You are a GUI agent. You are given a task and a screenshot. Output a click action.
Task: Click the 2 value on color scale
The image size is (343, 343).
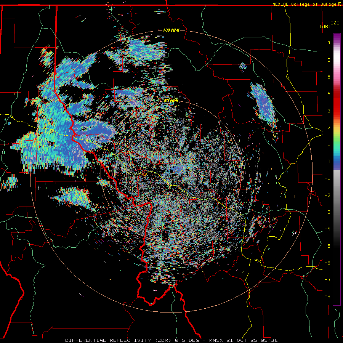329,128
